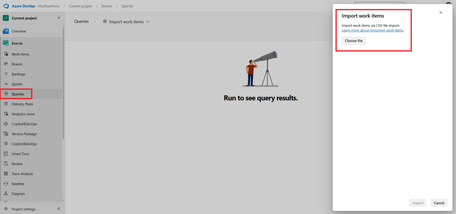Click the Analytics views icon
456x214 pixels.
tap(6, 114)
